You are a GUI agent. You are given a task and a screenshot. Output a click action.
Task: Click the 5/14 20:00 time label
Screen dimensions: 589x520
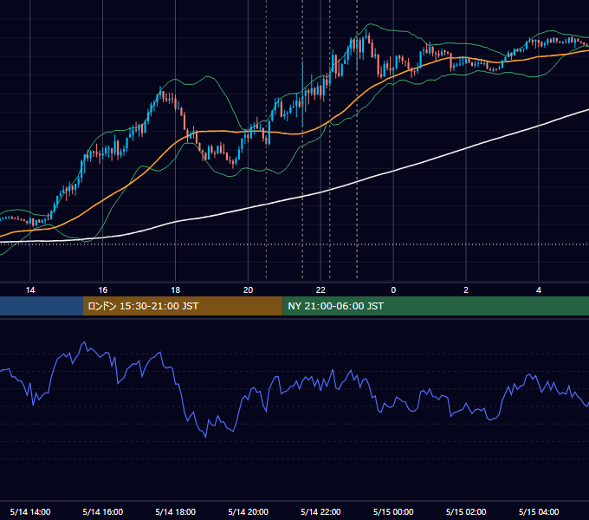point(248,511)
